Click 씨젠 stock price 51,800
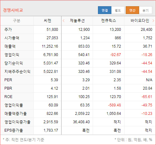This screenshot has height=145, width=156. coord(52,30)
